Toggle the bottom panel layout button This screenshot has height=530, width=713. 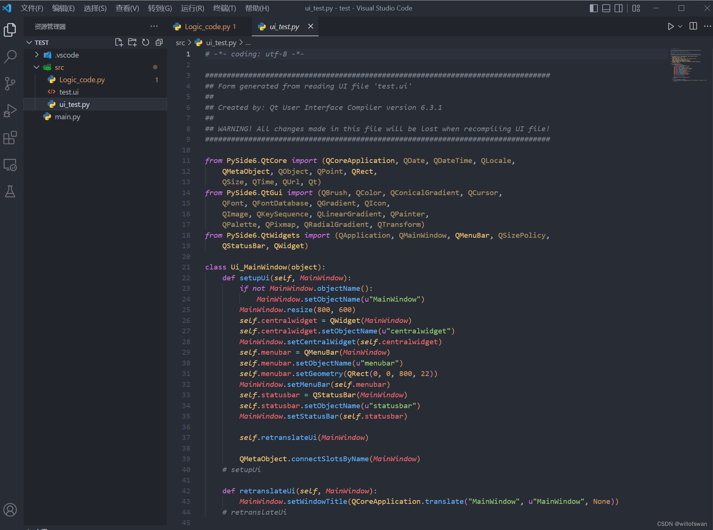click(606, 8)
